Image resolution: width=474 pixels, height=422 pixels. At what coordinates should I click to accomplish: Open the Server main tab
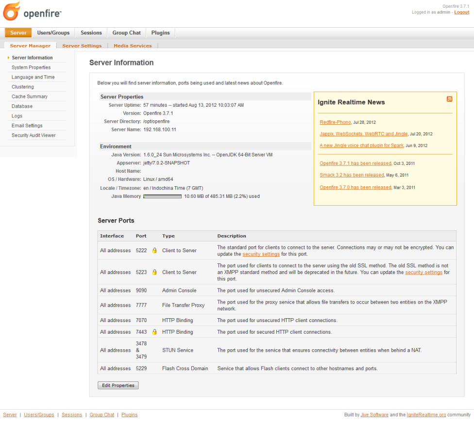tap(18, 32)
